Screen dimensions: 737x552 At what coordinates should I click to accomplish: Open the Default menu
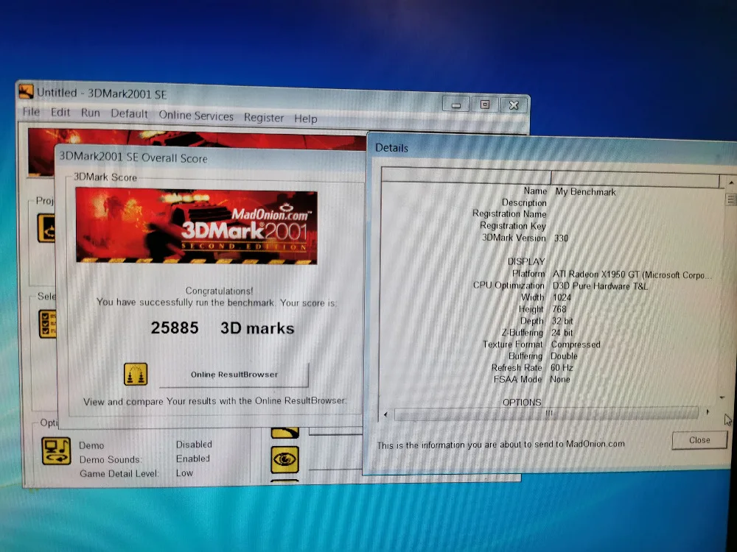(129, 113)
